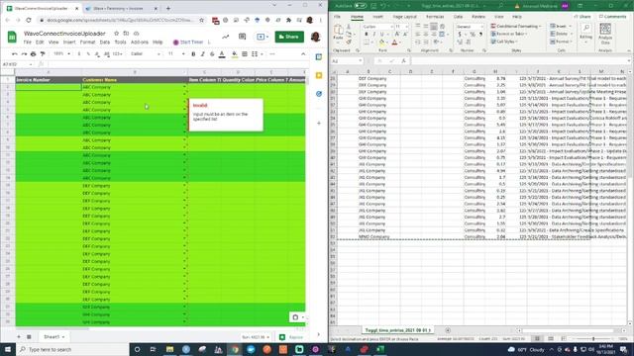Click the Excel Name Box
Screen dimensions: 634x356
[347, 61]
